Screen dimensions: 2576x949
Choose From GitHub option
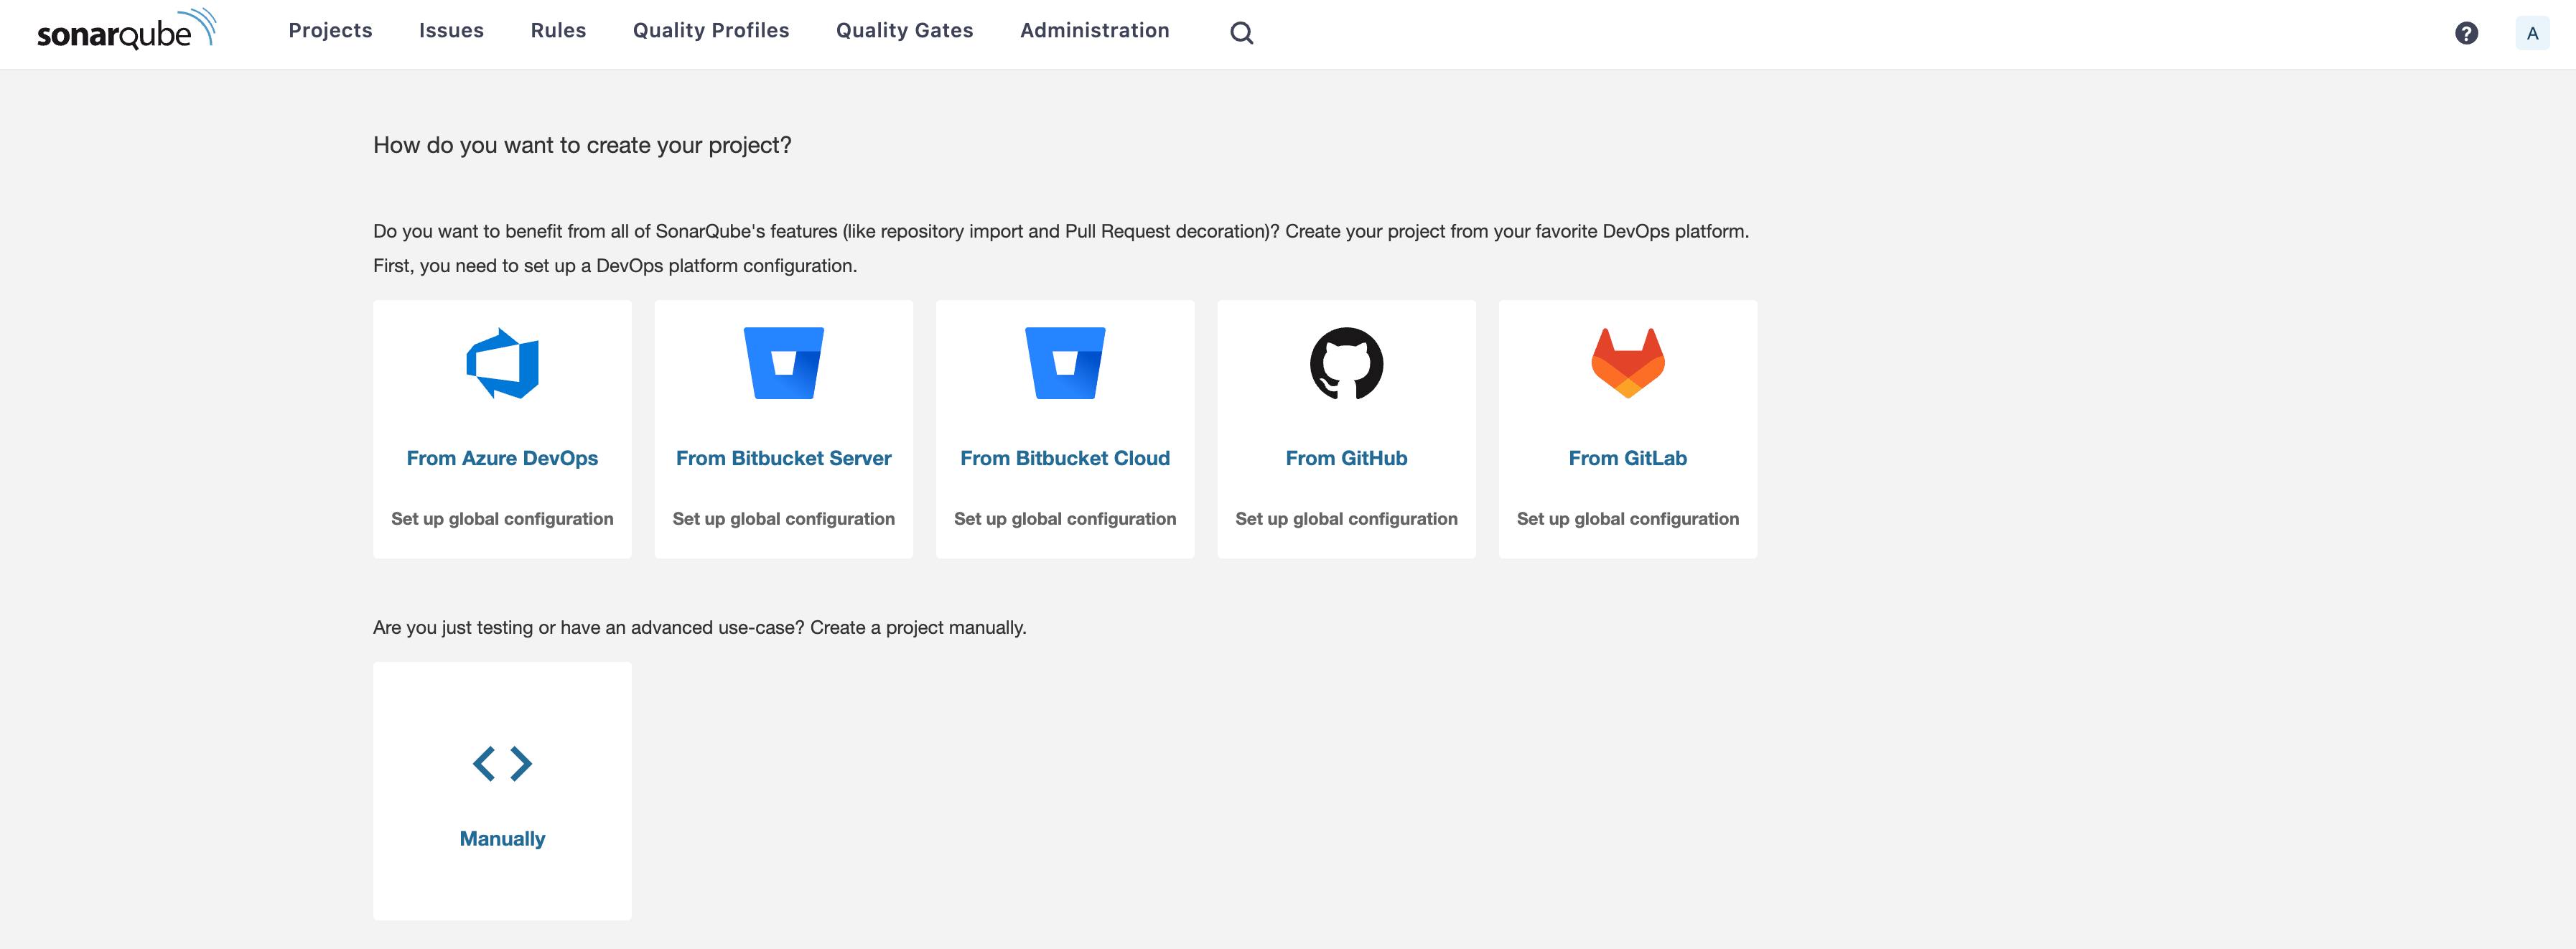(x=1346, y=458)
